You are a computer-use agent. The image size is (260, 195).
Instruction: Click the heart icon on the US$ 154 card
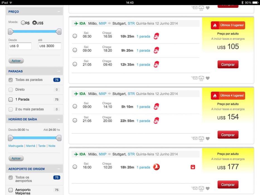point(208,139)
